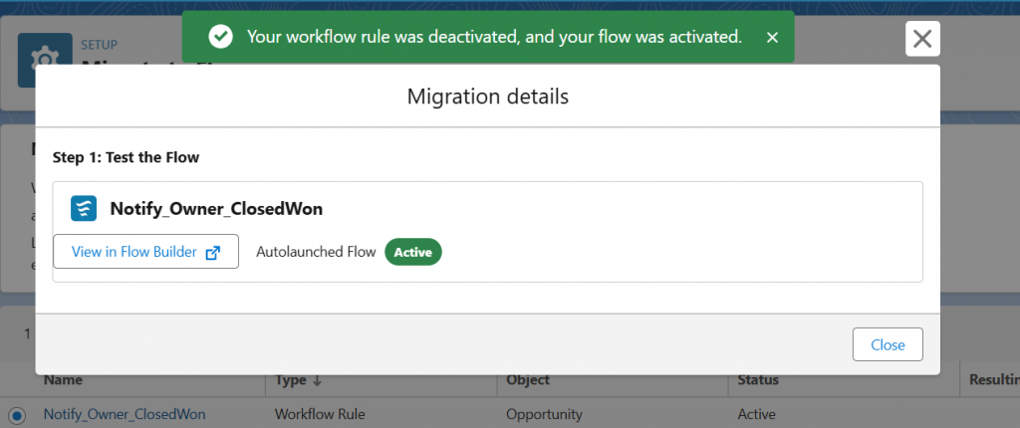Click the Workflow Rule cell in table
Image resolution: width=1020 pixels, height=428 pixels.
tap(320, 414)
